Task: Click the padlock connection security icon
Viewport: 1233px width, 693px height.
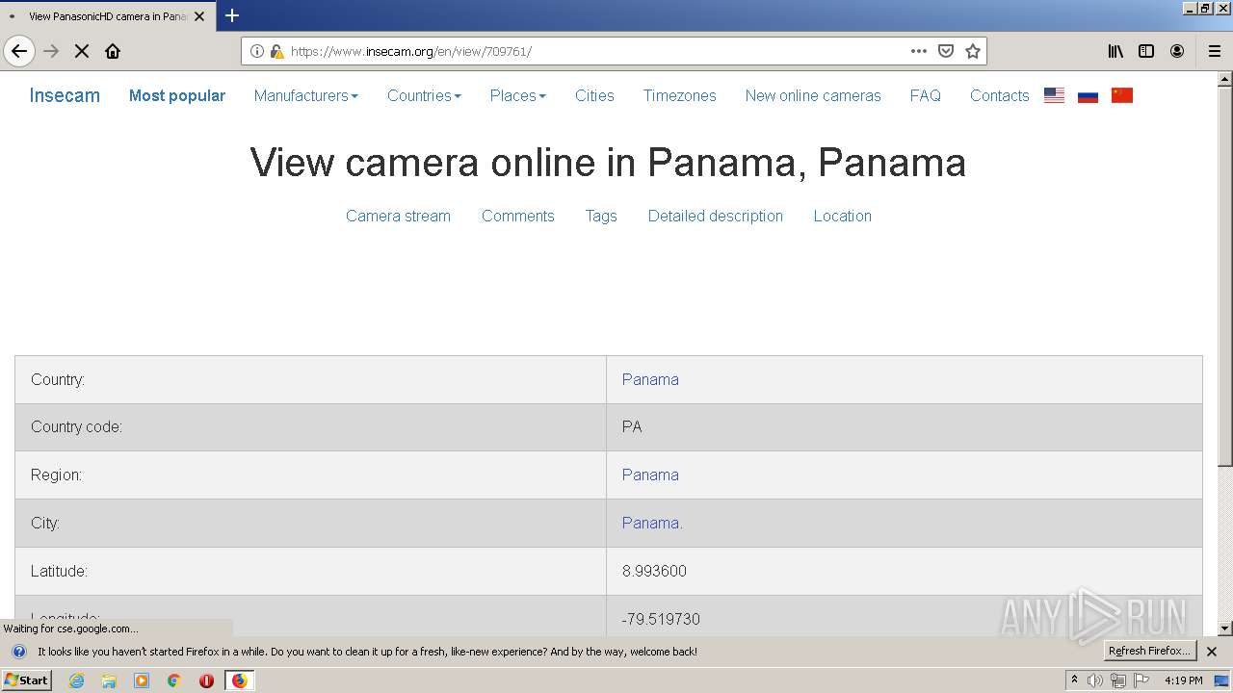Action: tap(276, 51)
